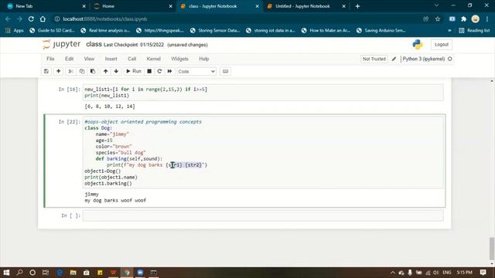This screenshot has height=278, width=495.
Task: Go back in browser history
Action: click(x=8, y=19)
